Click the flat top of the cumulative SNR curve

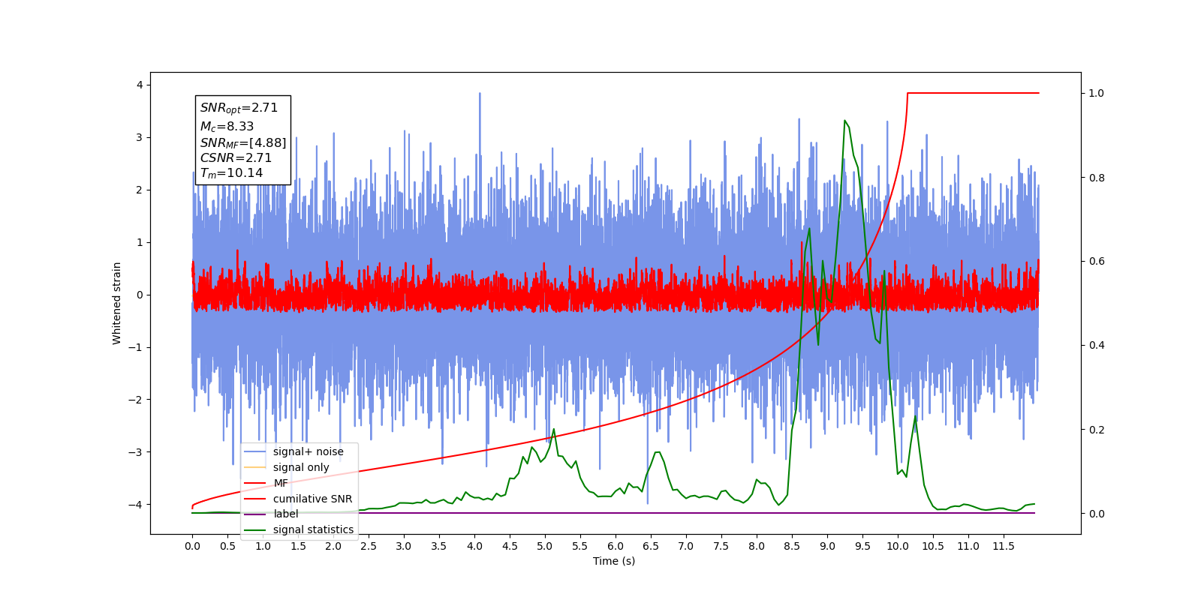pyautogui.click(x=973, y=93)
